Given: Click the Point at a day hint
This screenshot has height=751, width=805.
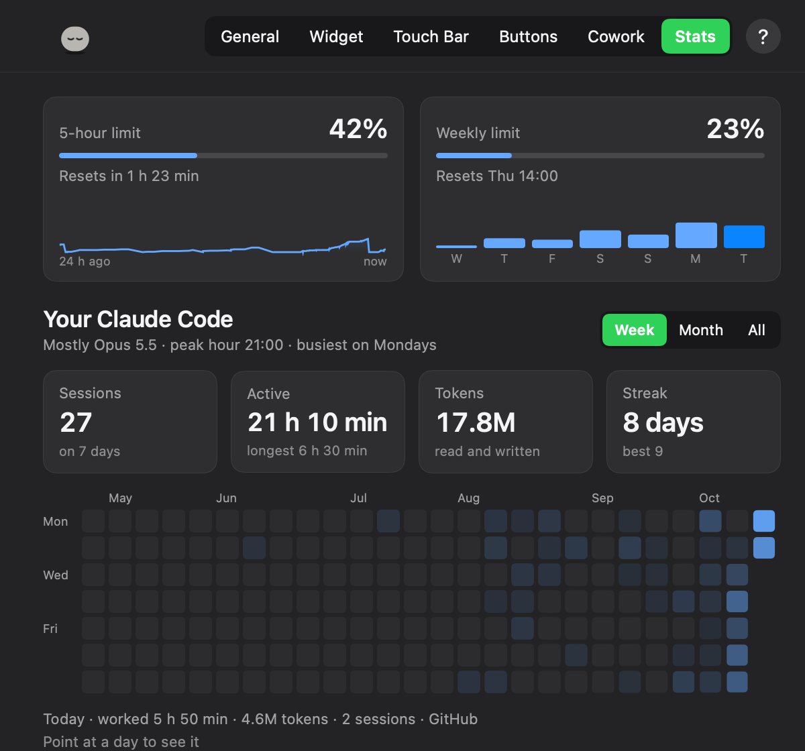Looking at the screenshot, I should coord(121,742).
